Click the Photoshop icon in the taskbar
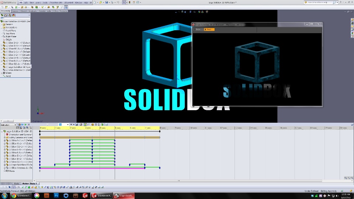Screen dimensions: 354x199 click(56, 196)
